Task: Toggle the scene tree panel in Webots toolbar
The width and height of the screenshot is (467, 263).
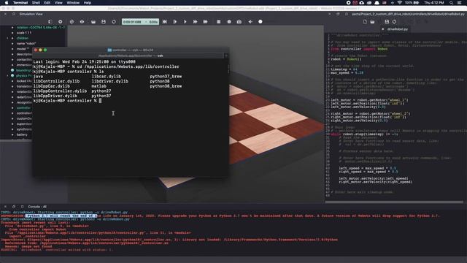Action: tap(50, 22)
